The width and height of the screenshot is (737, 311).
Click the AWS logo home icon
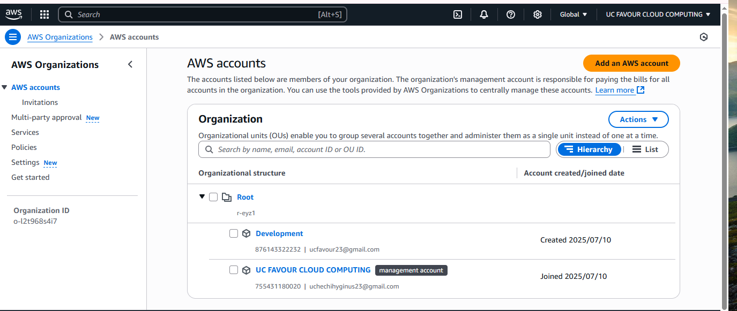click(x=14, y=14)
